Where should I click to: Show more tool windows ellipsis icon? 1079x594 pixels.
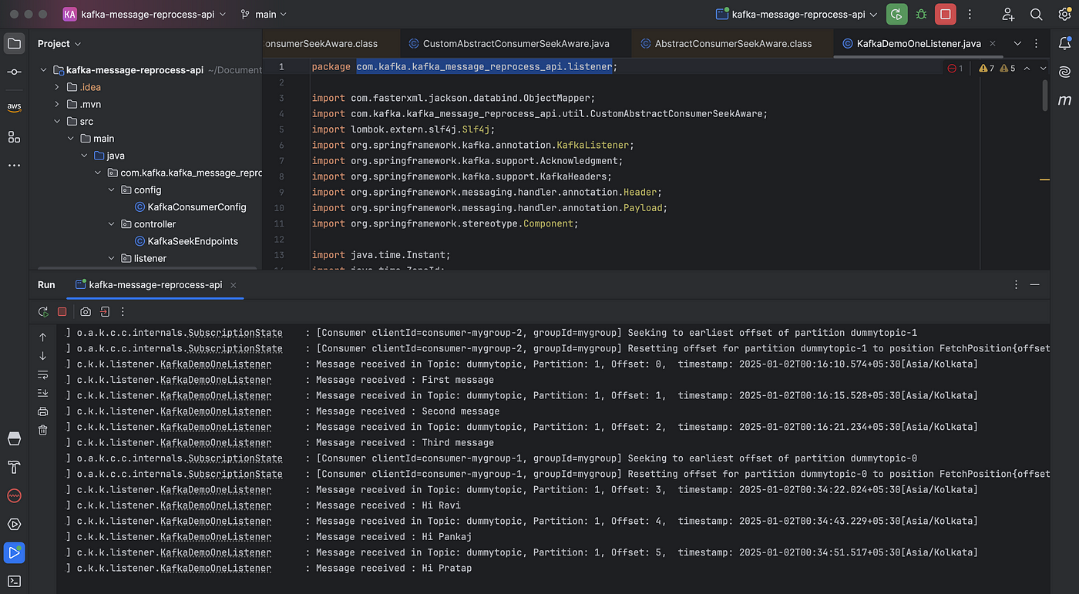coord(14,165)
